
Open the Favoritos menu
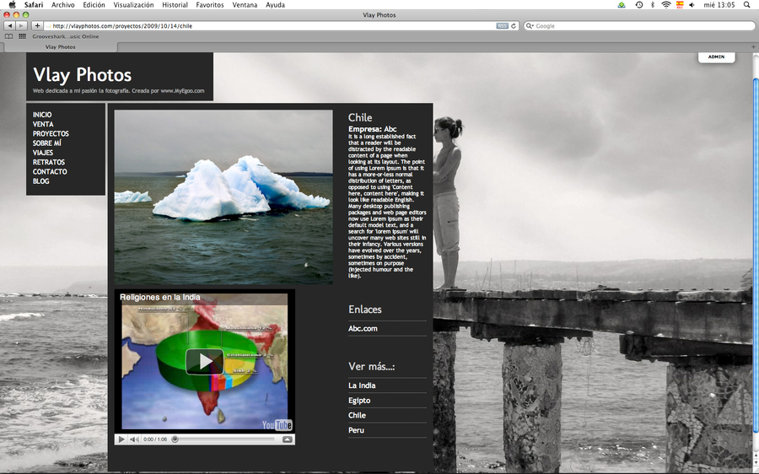coord(210,5)
